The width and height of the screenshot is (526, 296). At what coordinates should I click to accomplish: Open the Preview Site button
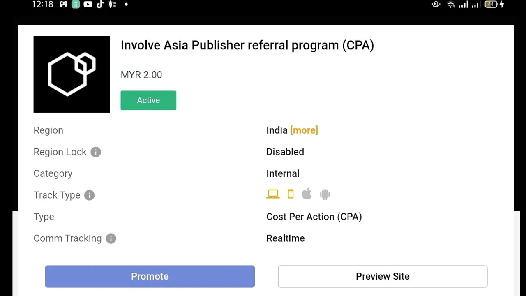383,276
